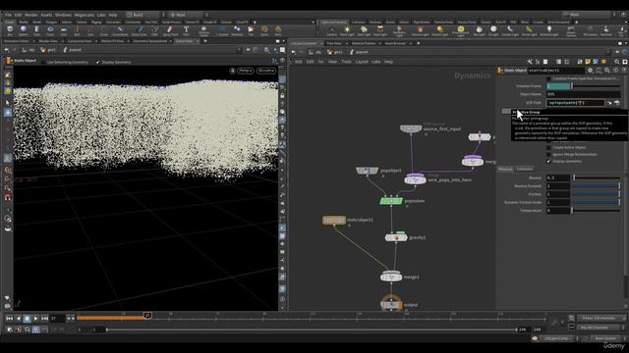Click the popobject node in network

pos(367,171)
